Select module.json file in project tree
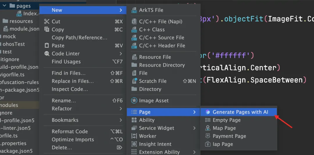Viewport: 314px width, 155px height. (24, 29)
